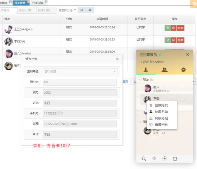The height and width of the screenshot is (169, 197).
Task: Select the groups tab icon in chat panel
Action: tap(165, 70)
